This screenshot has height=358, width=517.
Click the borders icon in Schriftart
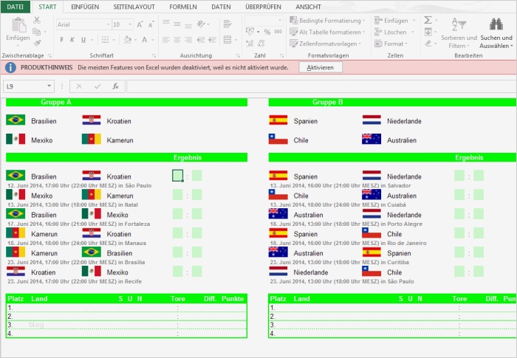(105, 40)
